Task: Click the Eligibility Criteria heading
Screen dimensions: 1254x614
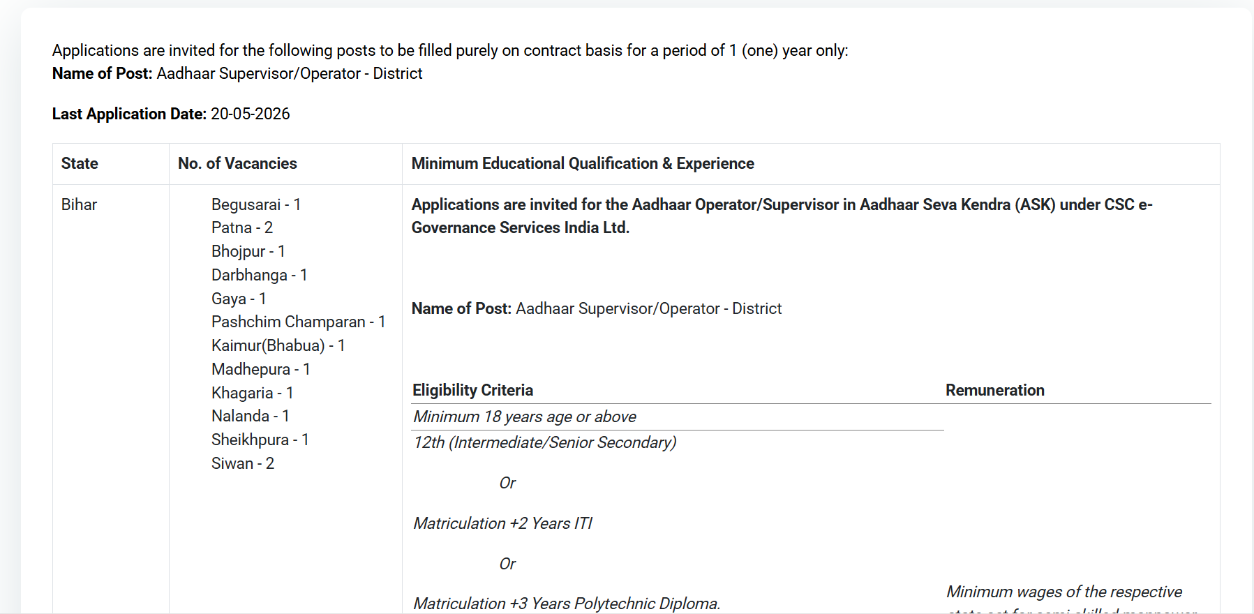Action: coord(472,390)
